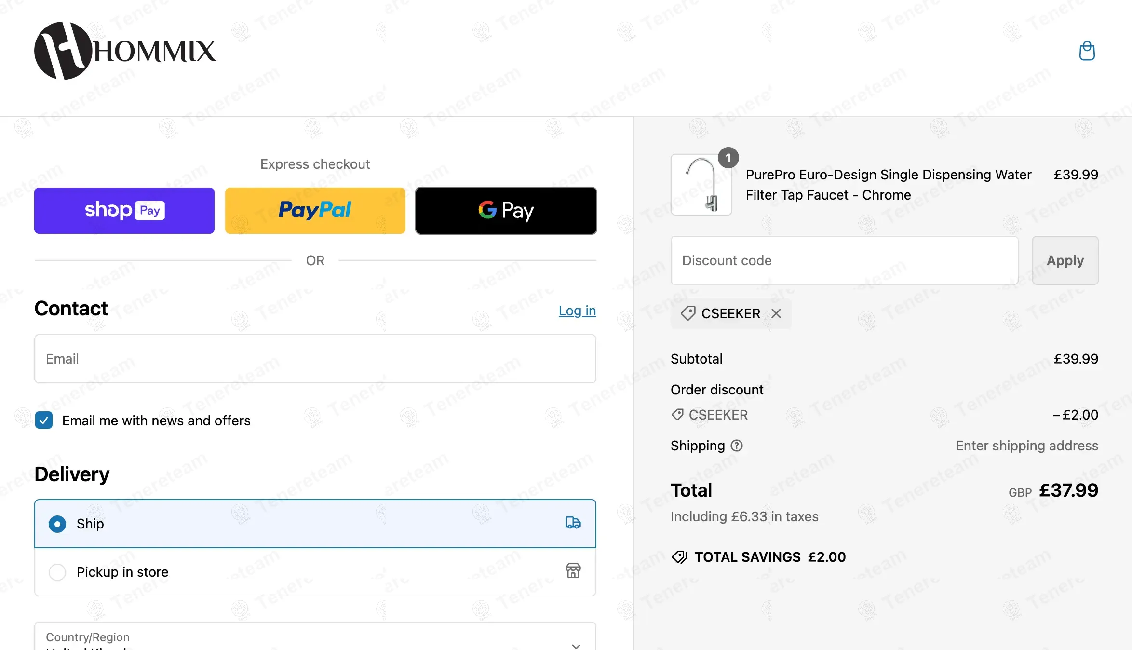1132x650 pixels.
Task: Pay with PayPal express checkout
Action: [x=315, y=211]
